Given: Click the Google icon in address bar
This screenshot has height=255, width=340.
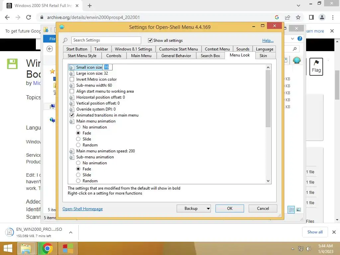Looking at the screenshot, I should point(277,17).
